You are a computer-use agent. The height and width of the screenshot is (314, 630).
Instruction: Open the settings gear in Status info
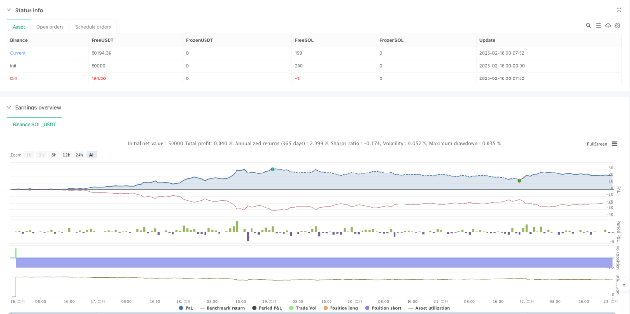(617, 26)
